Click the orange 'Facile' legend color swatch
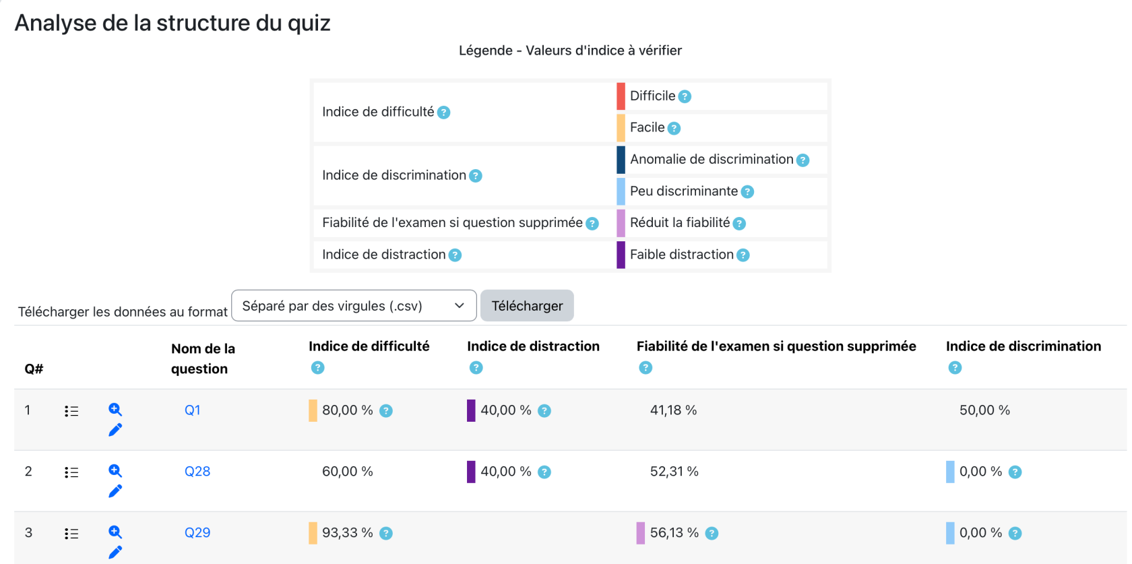 pyautogui.click(x=621, y=128)
